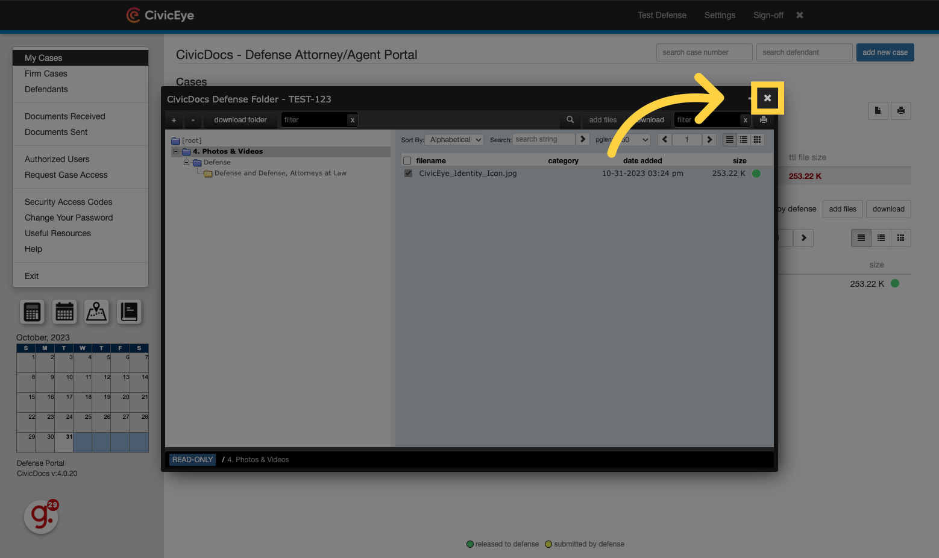The height and width of the screenshot is (558, 939).
Task: Close the top navigation X icon
Action: coord(800,15)
